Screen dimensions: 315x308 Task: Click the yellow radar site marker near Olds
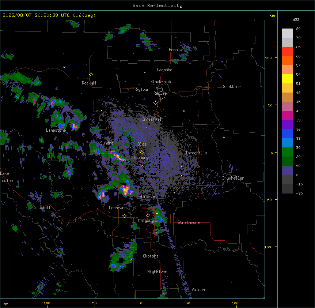(x=142, y=153)
